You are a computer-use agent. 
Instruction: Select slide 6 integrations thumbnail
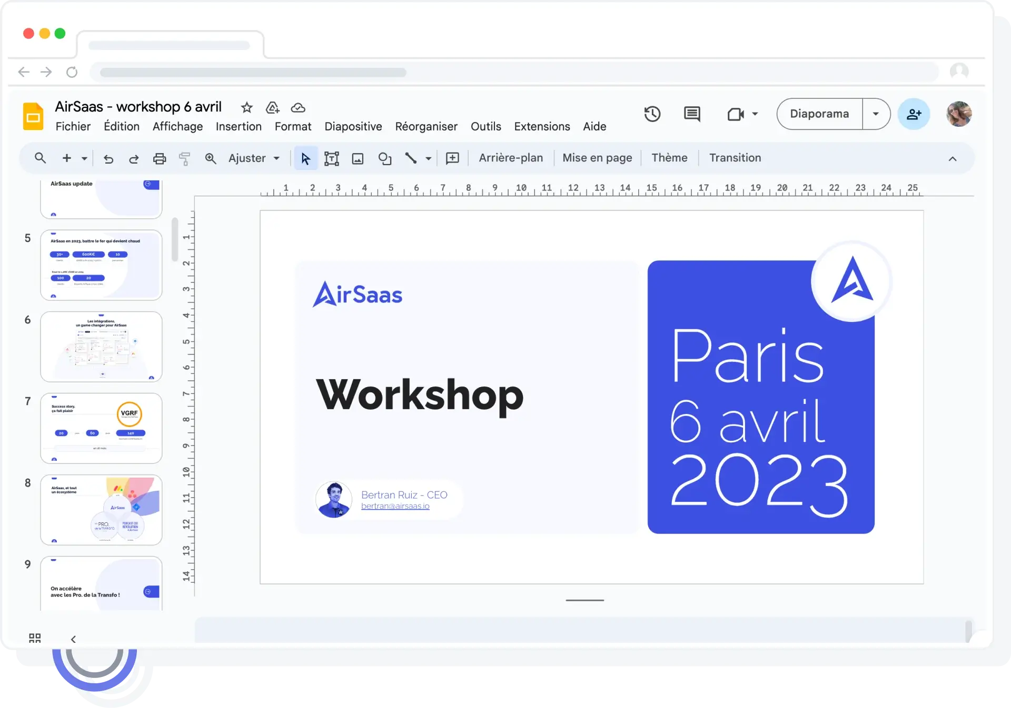point(101,347)
